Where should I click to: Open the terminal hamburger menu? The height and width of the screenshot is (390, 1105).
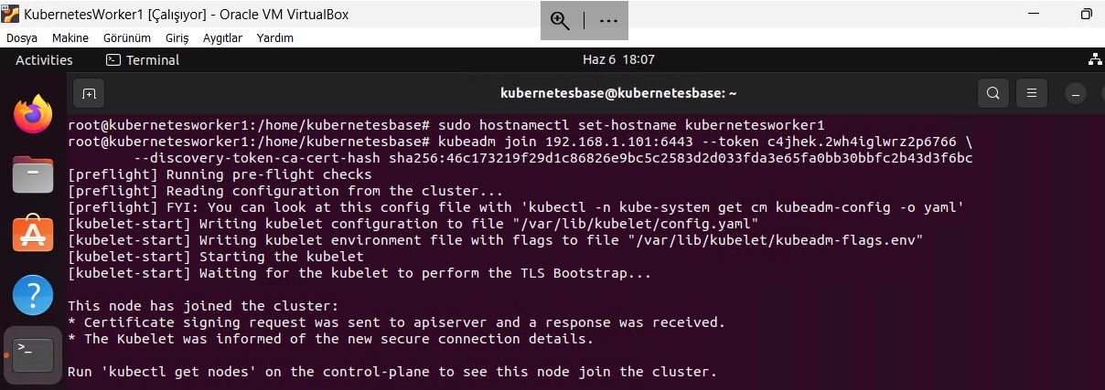click(x=1032, y=93)
